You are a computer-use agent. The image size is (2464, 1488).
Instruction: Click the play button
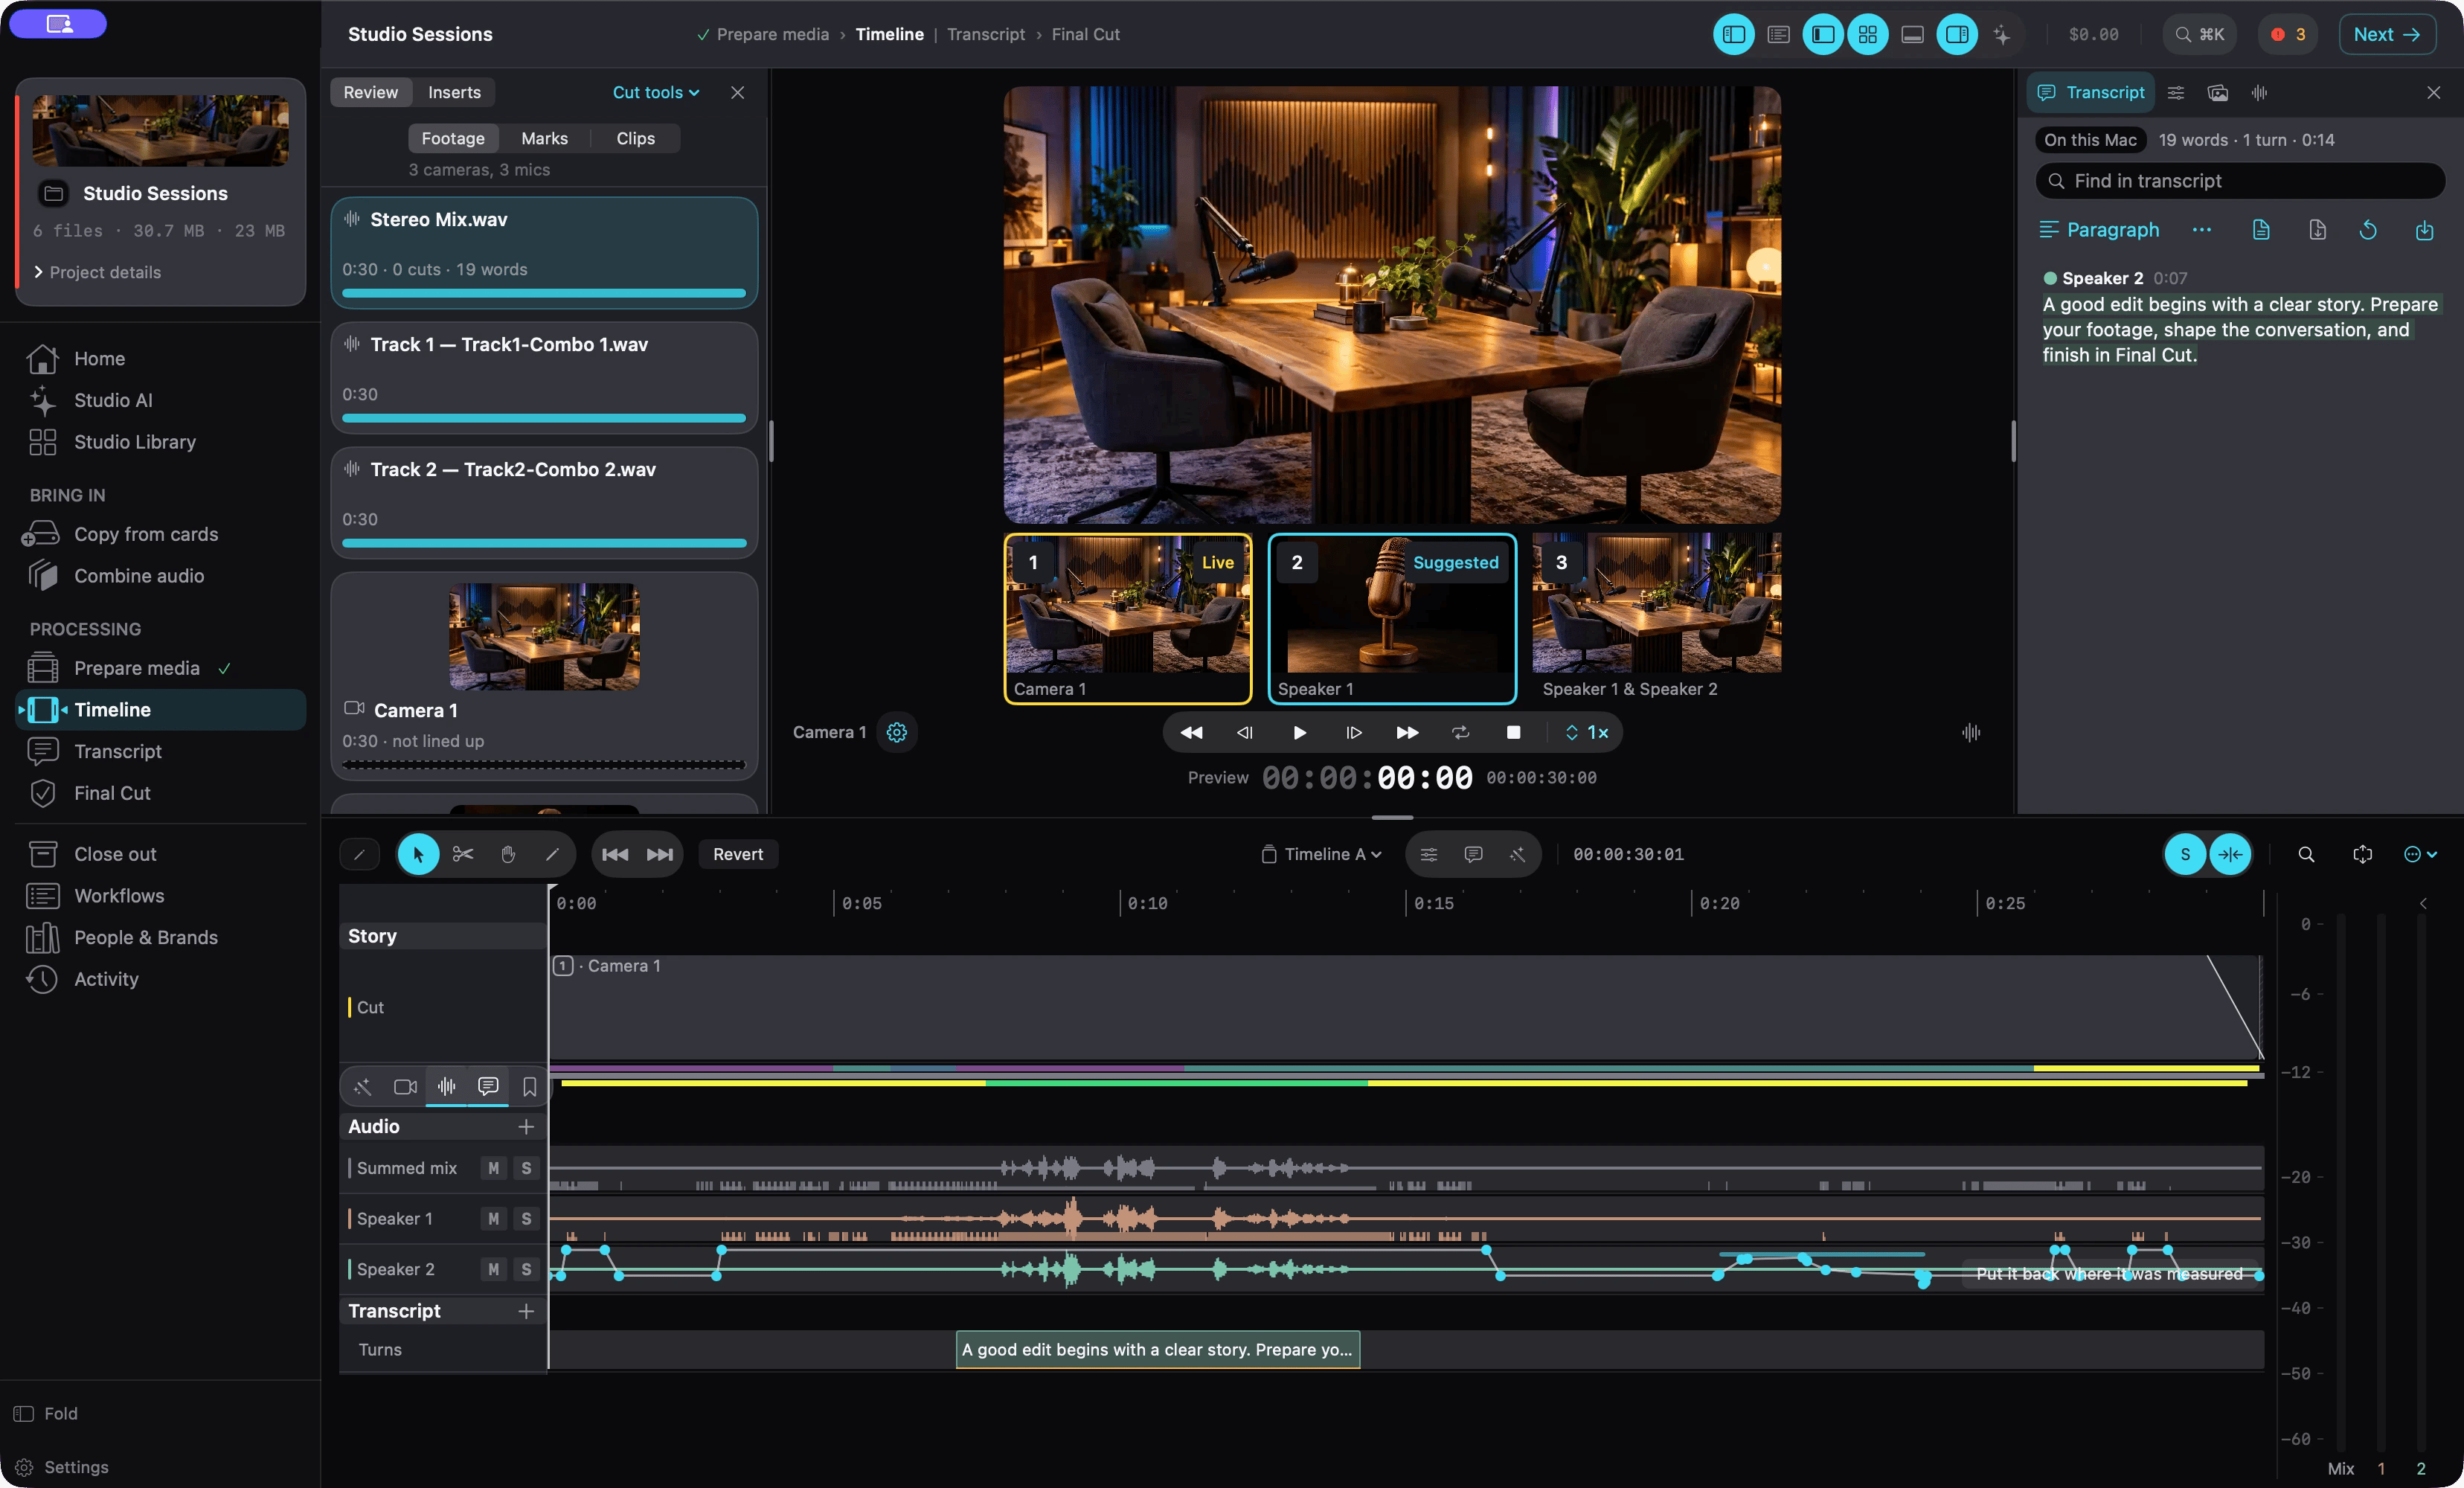tap(1299, 732)
